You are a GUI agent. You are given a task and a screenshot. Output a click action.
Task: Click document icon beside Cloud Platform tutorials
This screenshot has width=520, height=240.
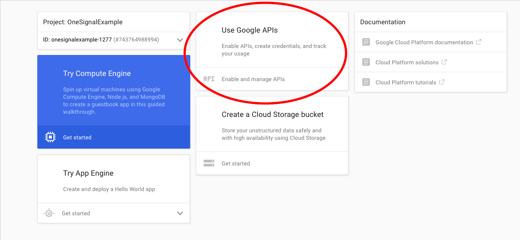366,82
